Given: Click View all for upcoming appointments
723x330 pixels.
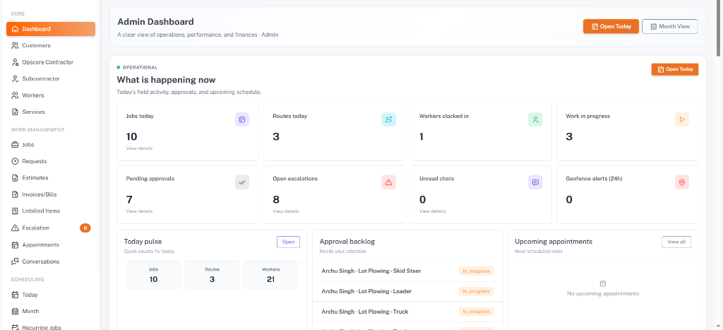Looking at the screenshot, I should tap(676, 242).
